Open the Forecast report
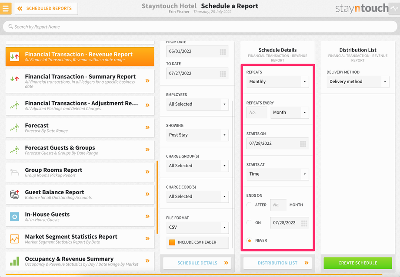Viewport: 400px width, 277px height. tap(80, 128)
